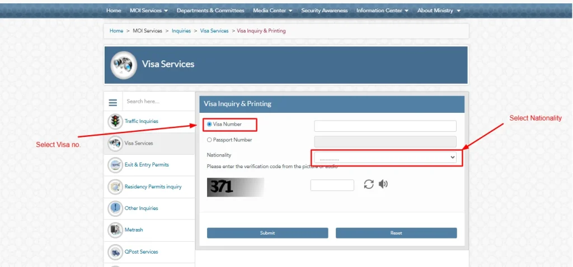Click the Submit button
573x267 pixels.
(267, 233)
